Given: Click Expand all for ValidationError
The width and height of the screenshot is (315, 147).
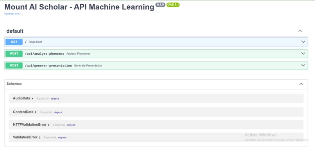Looking at the screenshot, I should point(50,137).
